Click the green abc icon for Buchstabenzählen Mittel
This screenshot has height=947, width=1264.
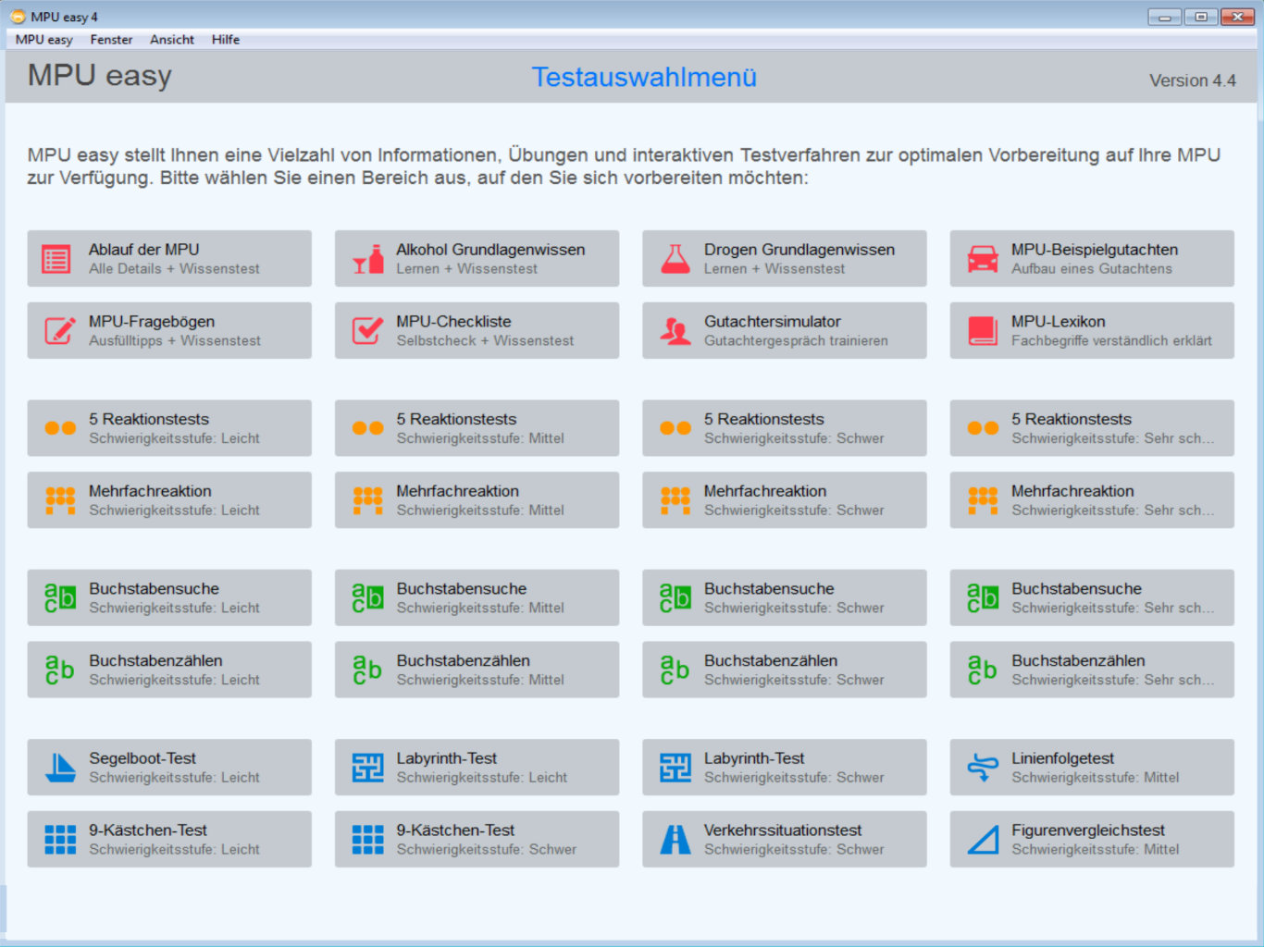(367, 670)
